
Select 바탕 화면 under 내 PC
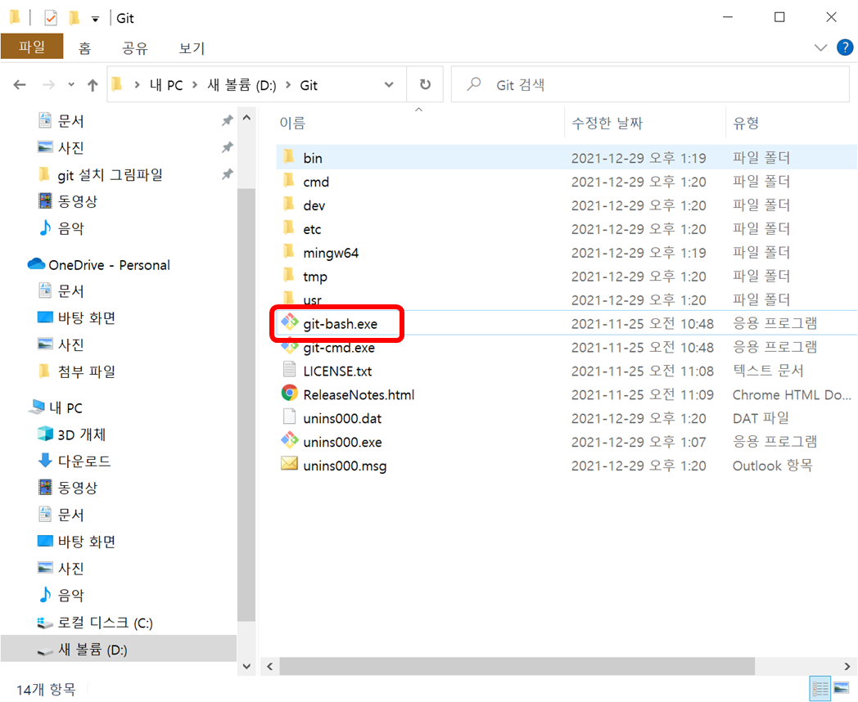pos(87,542)
